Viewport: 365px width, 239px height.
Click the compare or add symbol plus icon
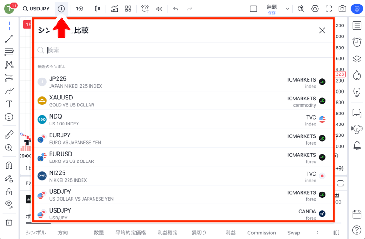tap(61, 9)
